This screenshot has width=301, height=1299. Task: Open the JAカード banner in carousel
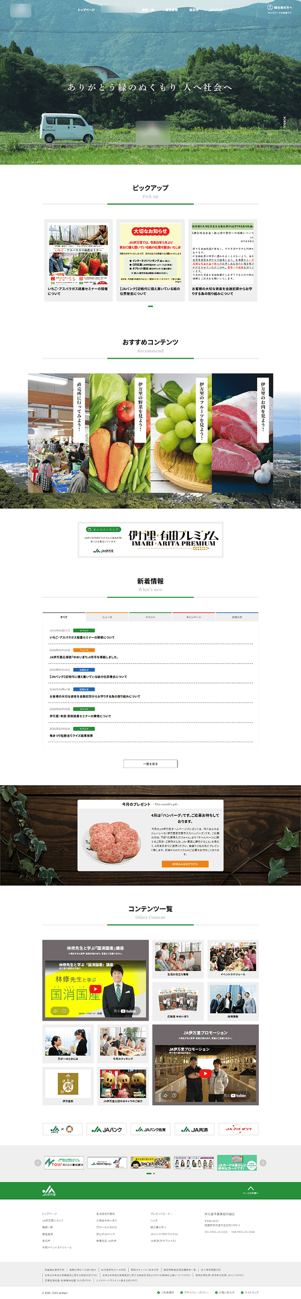click(x=237, y=1163)
